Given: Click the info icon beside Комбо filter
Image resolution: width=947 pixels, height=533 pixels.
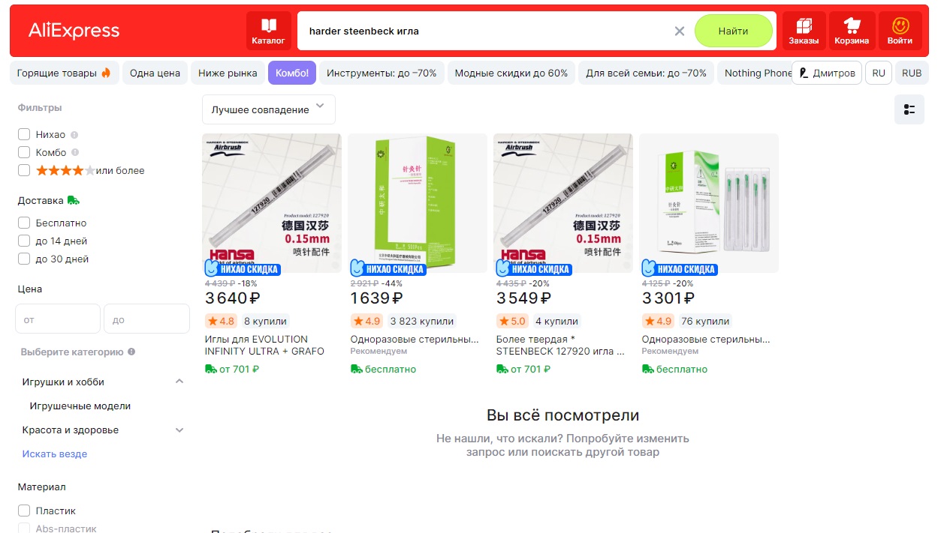Looking at the screenshot, I should (x=75, y=153).
